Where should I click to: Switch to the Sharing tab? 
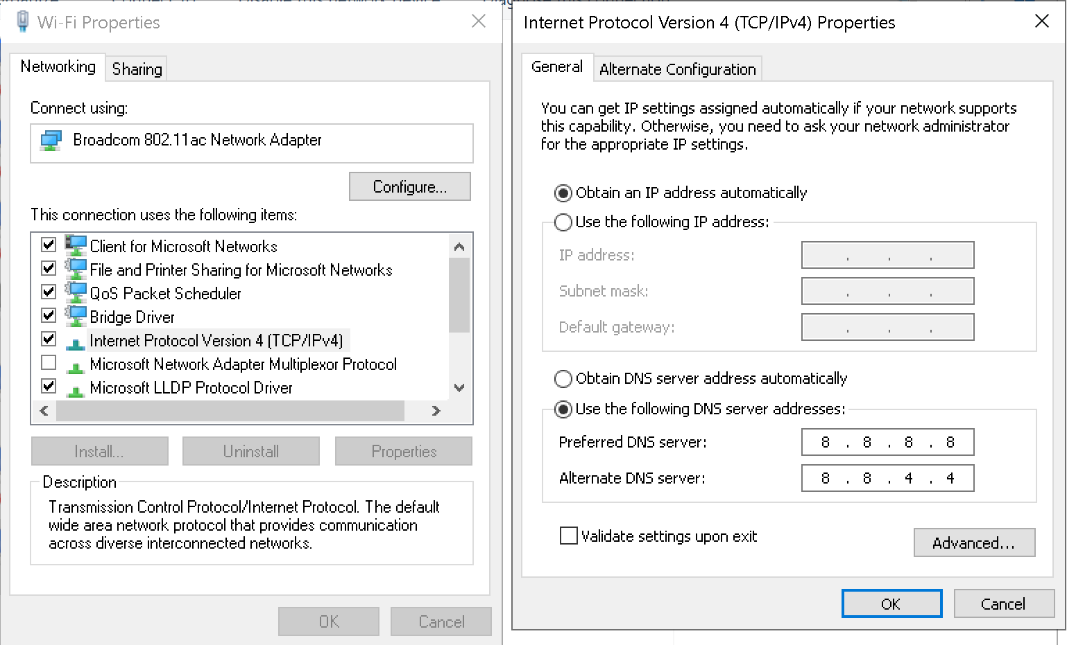coord(136,69)
